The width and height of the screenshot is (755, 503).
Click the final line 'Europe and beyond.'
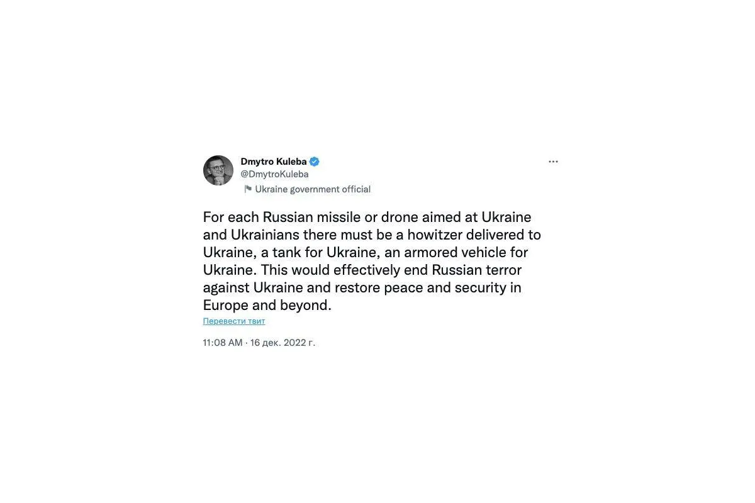pos(267,305)
